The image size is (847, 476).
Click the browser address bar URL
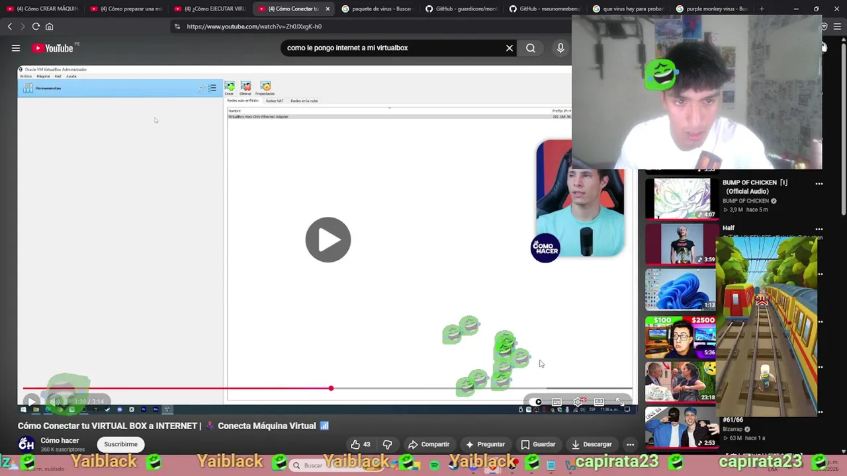(x=254, y=26)
